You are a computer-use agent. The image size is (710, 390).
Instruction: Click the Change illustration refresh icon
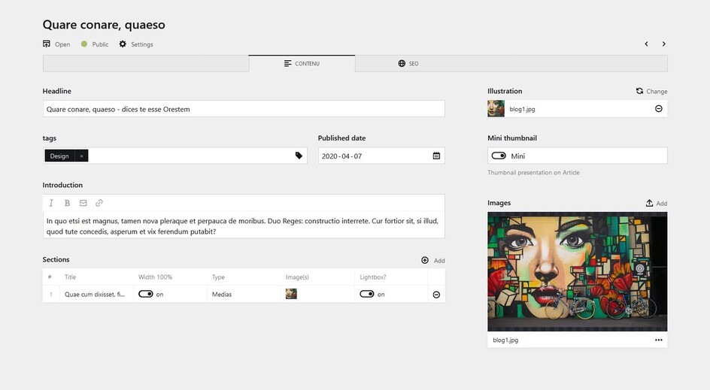(639, 91)
